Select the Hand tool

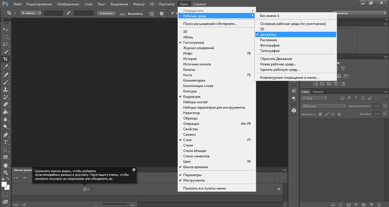point(6,165)
